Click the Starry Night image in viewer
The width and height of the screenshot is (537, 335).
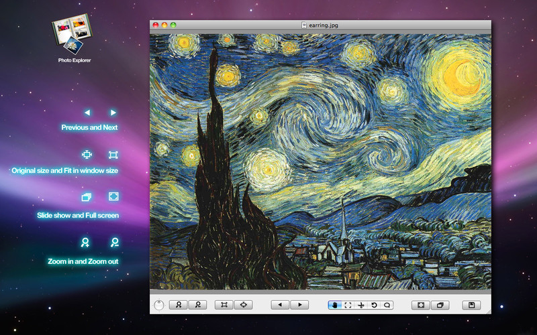pos(320,161)
